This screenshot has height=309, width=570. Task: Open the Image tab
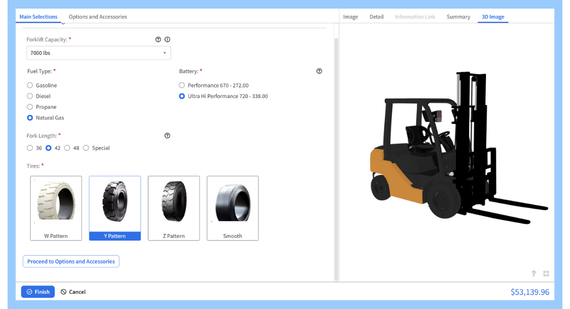tap(351, 17)
